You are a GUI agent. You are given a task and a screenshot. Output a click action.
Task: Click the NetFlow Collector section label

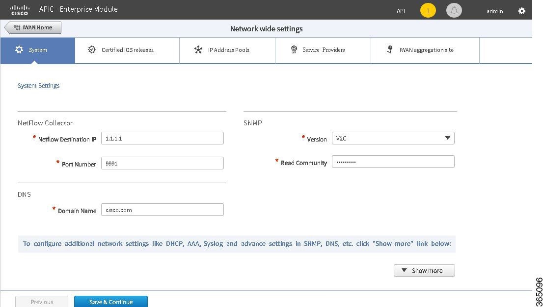point(45,123)
